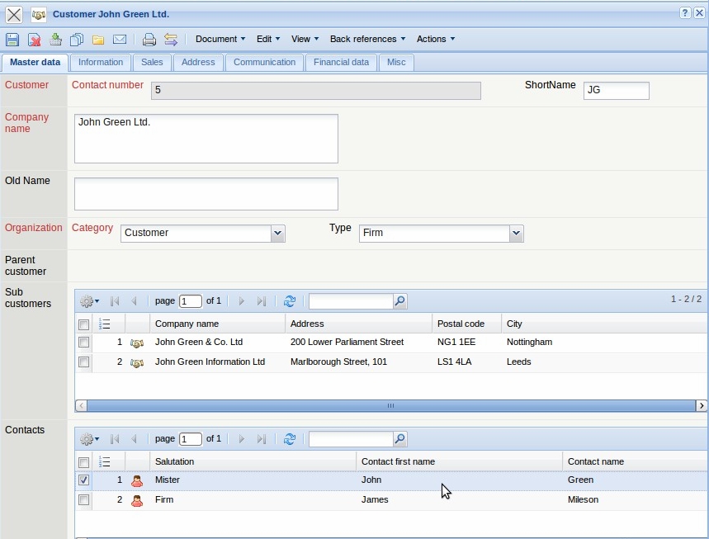709x539 pixels.
Task: Click next page arrow in Contacts pager
Action: coord(240,438)
